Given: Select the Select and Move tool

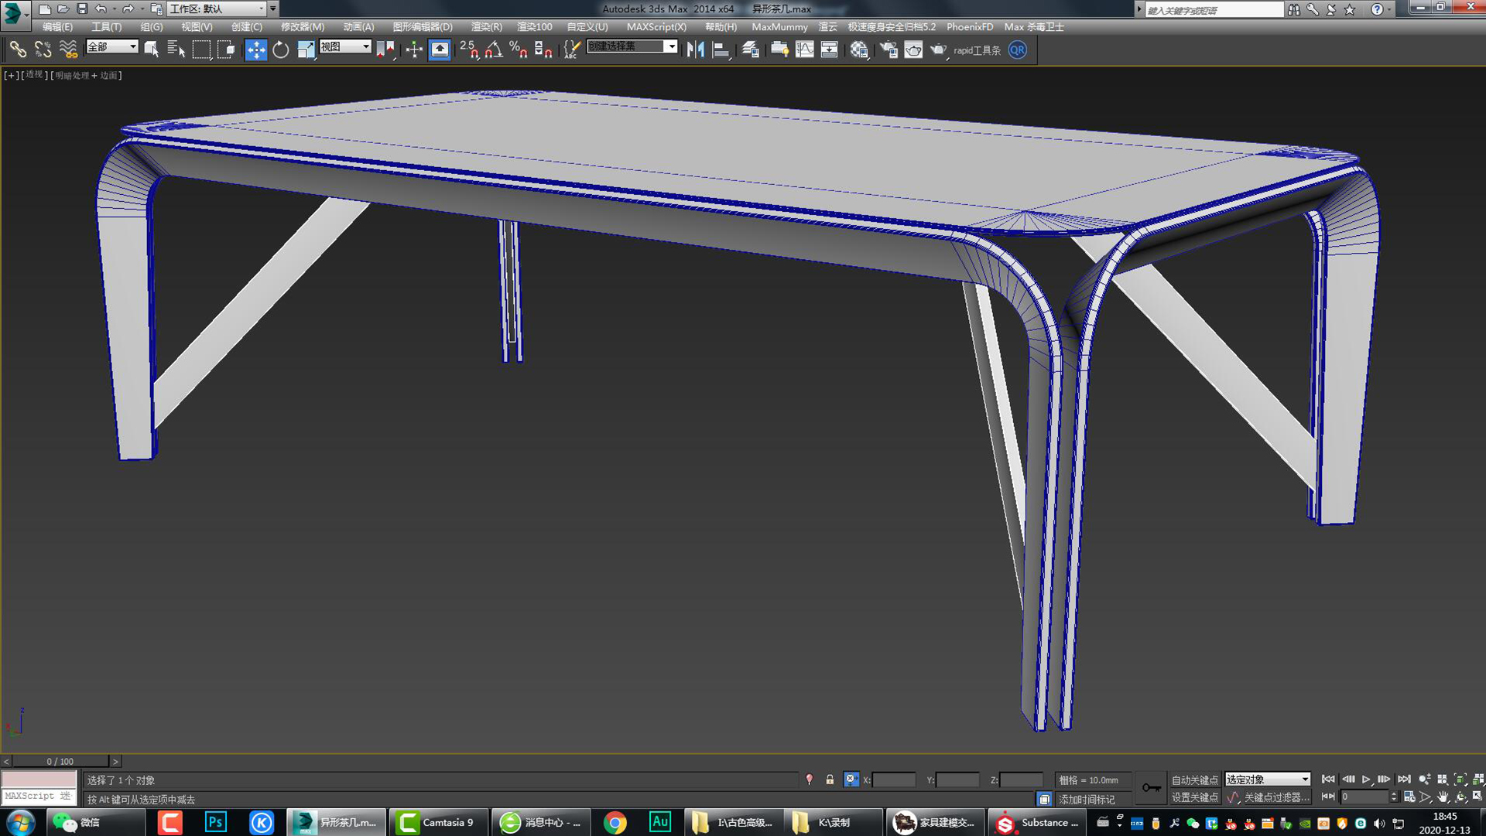Looking at the screenshot, I should click(255, 49).
